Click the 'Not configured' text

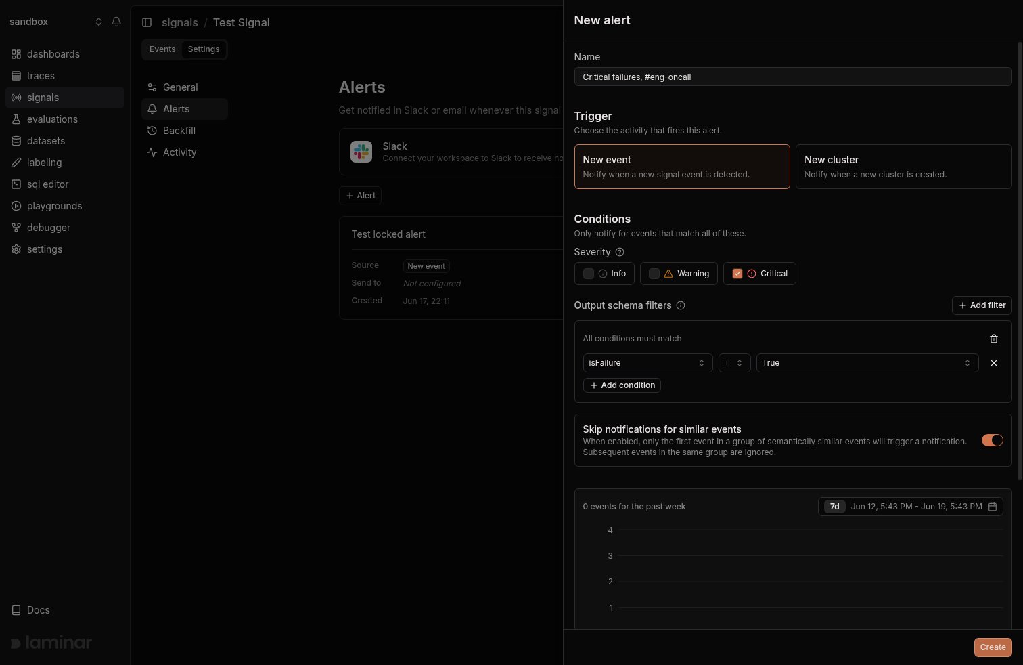pos(432,284)
